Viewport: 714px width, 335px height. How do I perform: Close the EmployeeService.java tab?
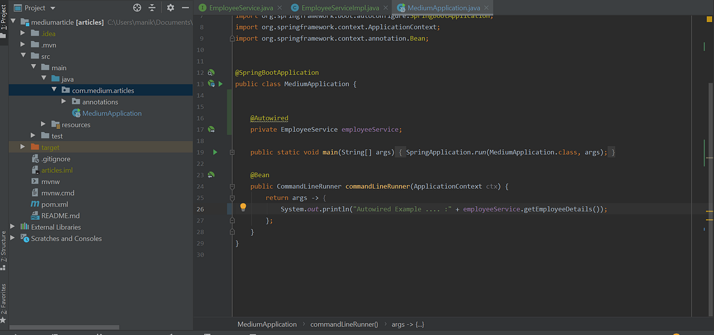280,8
